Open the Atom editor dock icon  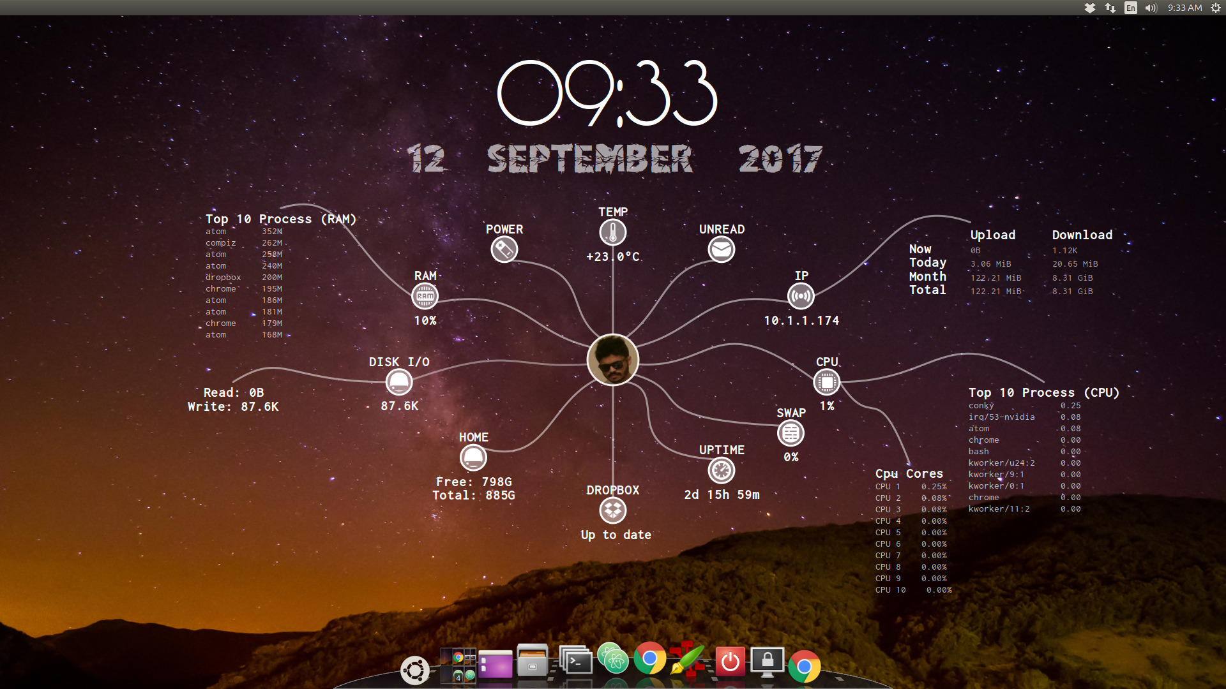(613, 659)
